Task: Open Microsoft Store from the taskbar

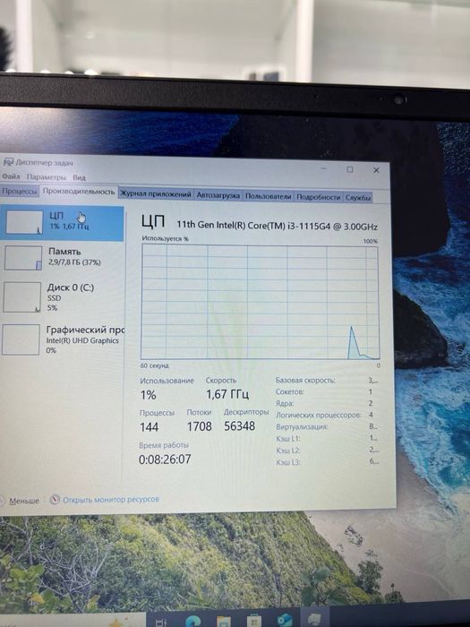Action: pos(254,621)
